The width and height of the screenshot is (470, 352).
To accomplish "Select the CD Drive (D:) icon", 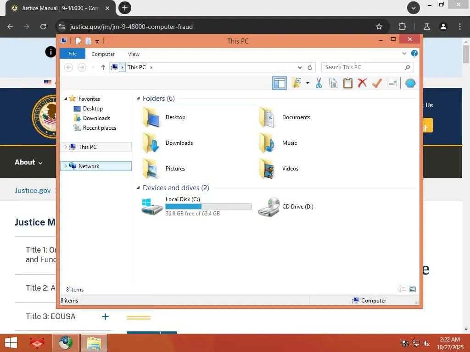I will click(x=269, y=207).
